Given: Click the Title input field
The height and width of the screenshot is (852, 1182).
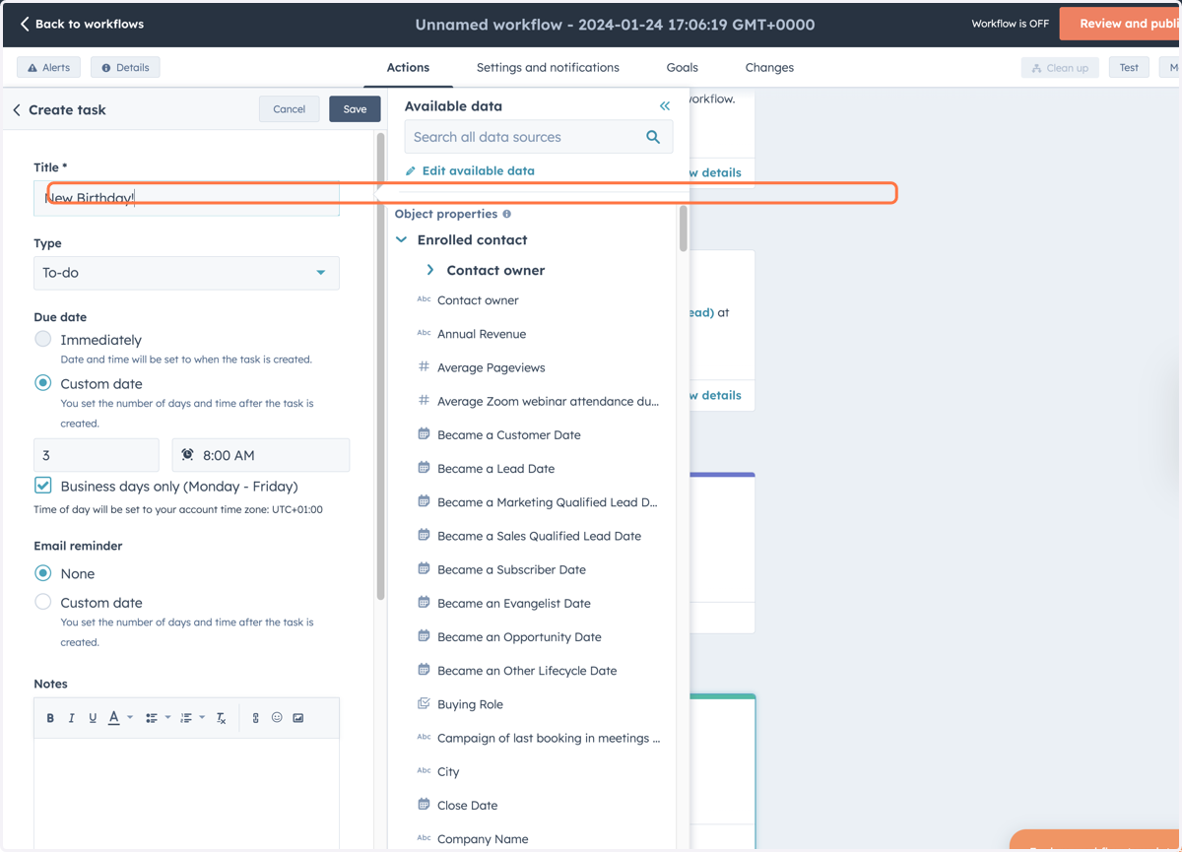Looking at the screenshot, I should click(186, 198).
